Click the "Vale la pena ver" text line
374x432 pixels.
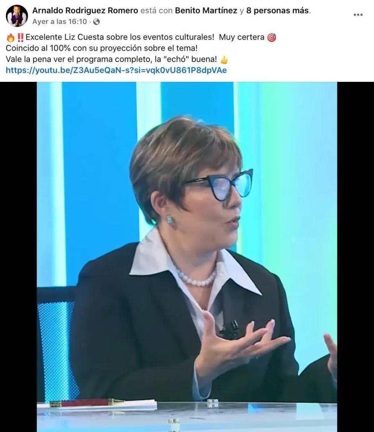(x=111, y=59)
